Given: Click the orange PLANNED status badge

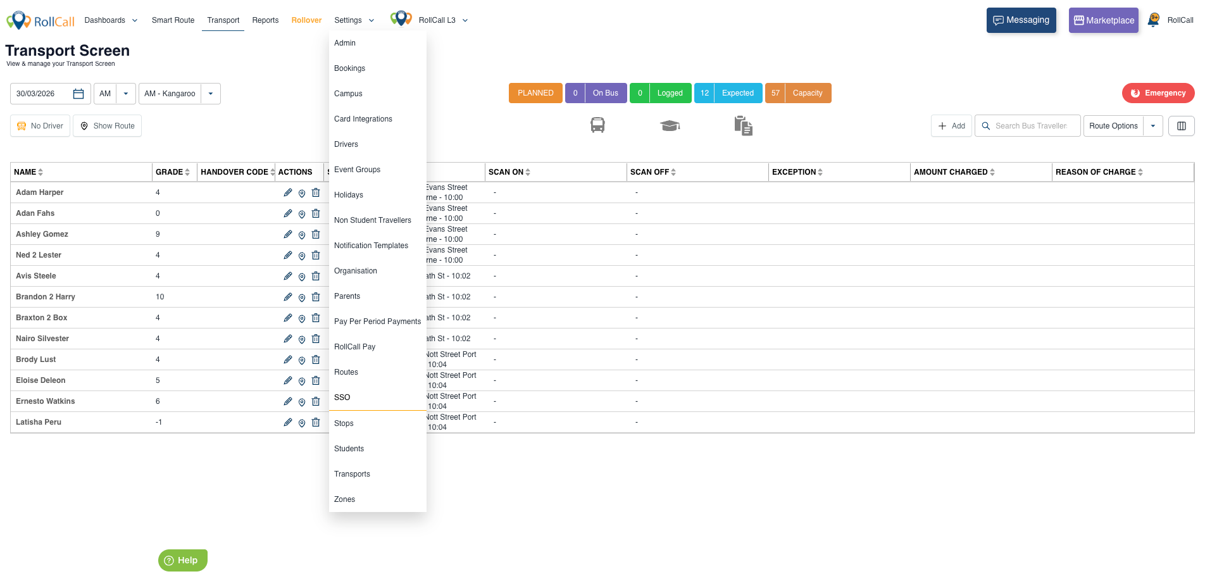Looking at the screenshot, I should click(535, 93).
